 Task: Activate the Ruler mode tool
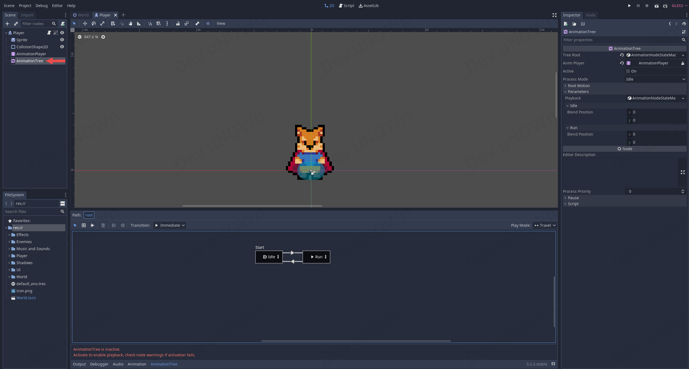click(139, 23)
